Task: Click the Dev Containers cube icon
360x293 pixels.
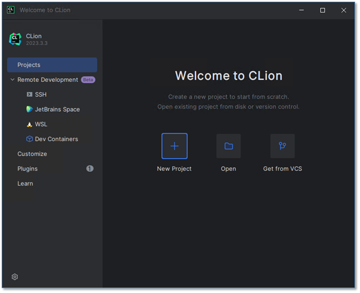Action: 29,139
